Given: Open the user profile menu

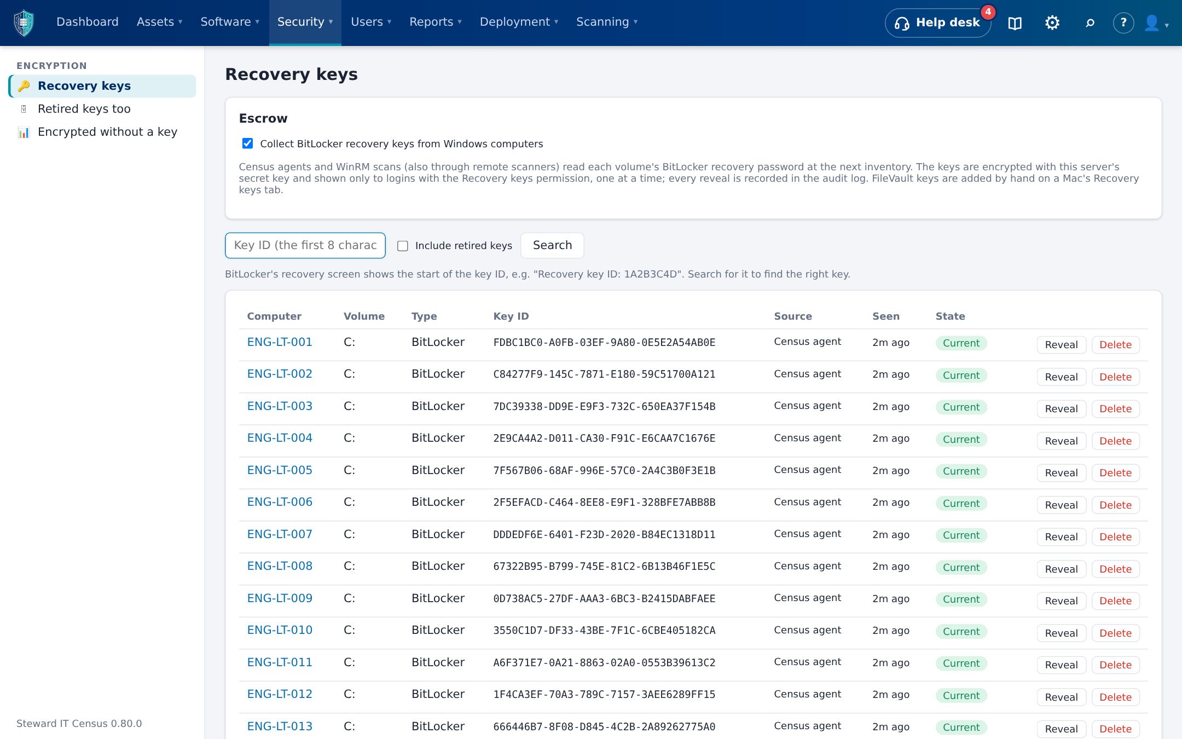Looking at the screenshot, I should pyautogui.click(x=1156, y=23).
